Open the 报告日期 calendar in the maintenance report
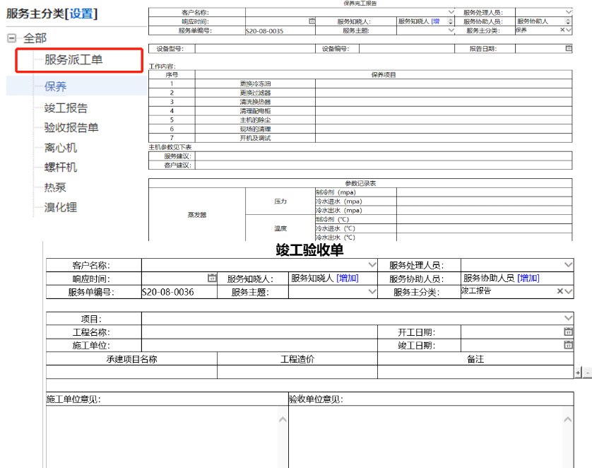 568,49
